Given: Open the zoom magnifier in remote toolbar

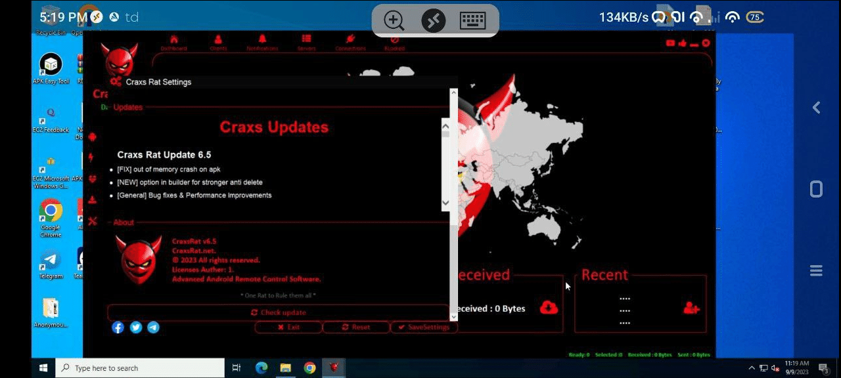Looking at the screenshot, I should click(x=394, y=20).
